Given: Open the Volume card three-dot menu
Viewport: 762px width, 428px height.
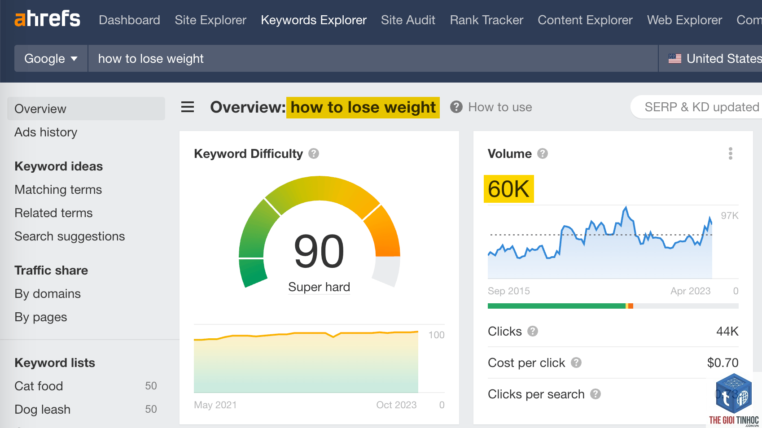Looking at the screenshot, I should 731,153.
